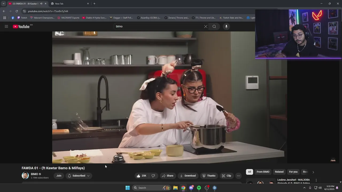
Task: Select the All filter chip
Action: point(250,172)
